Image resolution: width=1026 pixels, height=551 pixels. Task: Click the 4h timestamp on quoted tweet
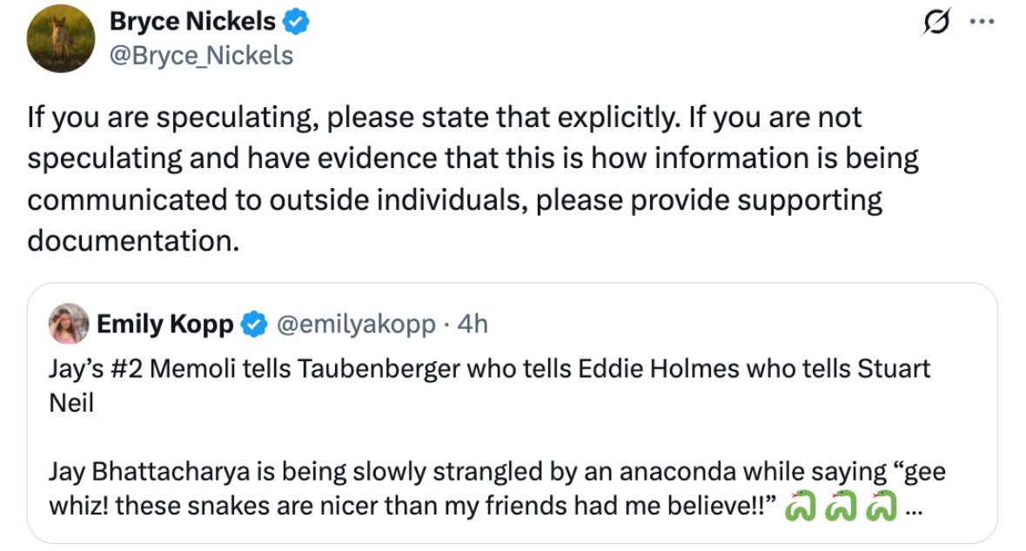coord(473,324)
